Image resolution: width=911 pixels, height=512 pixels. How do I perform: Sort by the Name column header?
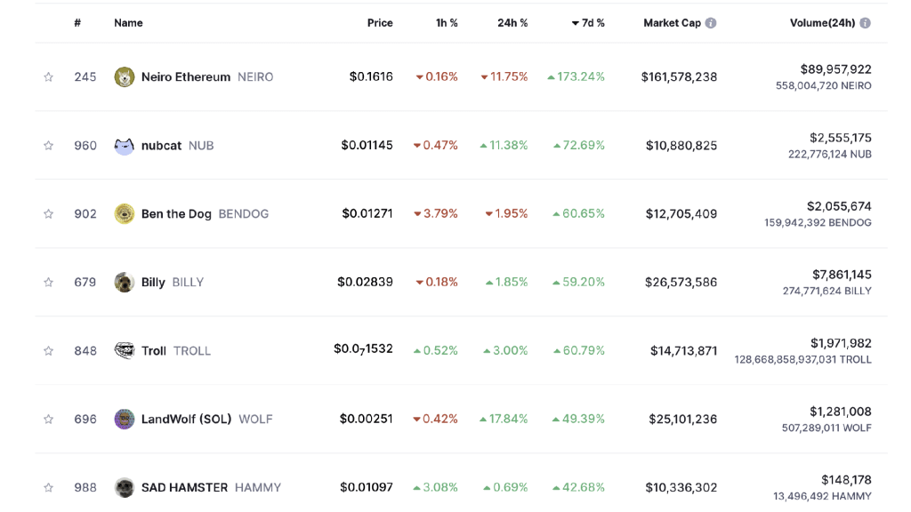click(128, 23)
